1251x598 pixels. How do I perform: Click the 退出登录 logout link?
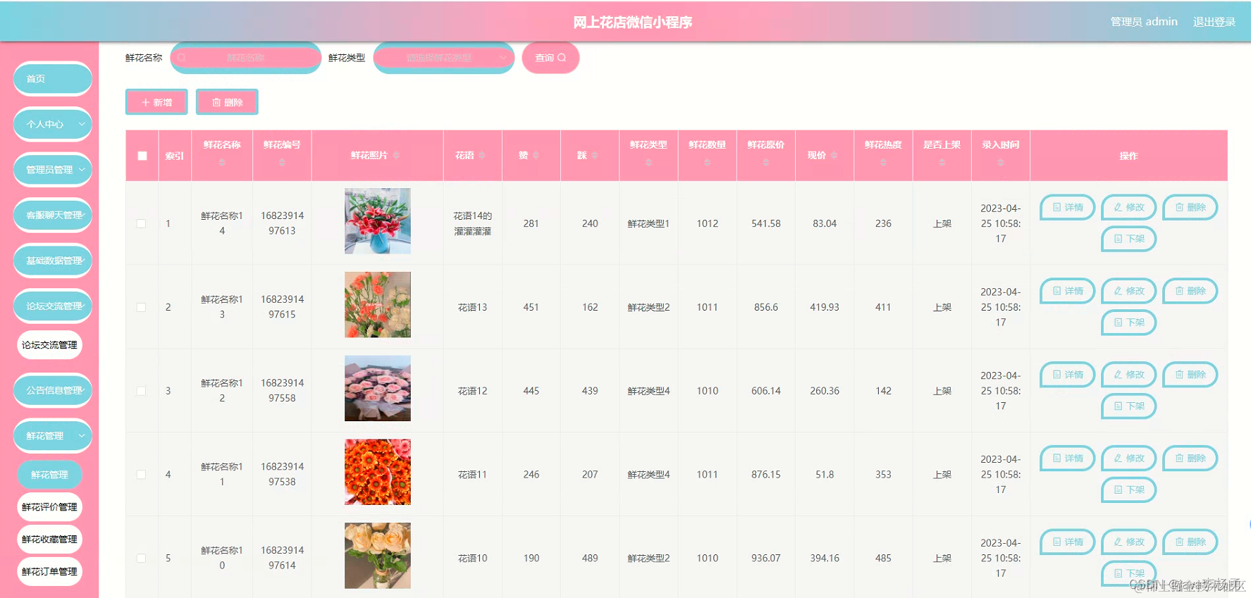click(1214, 22)
